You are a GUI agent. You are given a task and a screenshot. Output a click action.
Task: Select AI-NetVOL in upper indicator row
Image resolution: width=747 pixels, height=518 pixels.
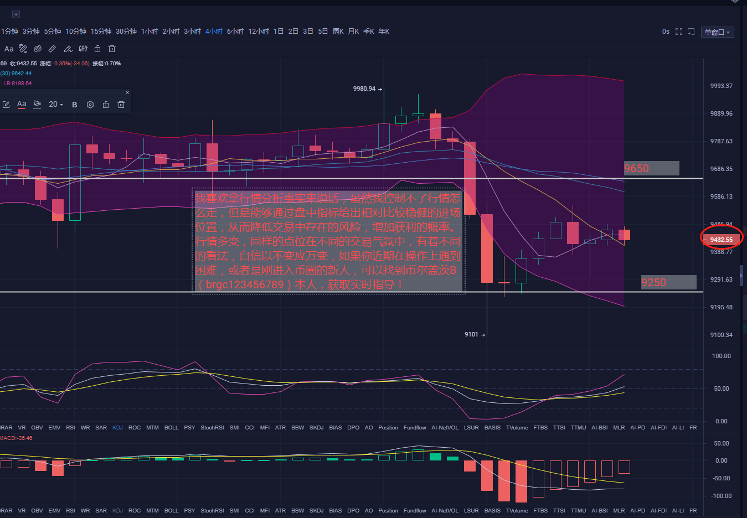pos(445,428)
